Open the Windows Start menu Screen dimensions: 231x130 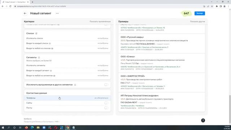coord(3,127)
